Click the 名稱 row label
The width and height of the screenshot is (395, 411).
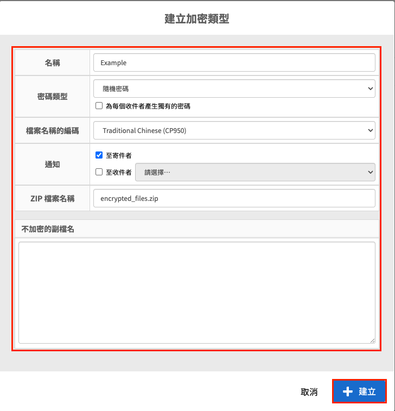(53, 62)
